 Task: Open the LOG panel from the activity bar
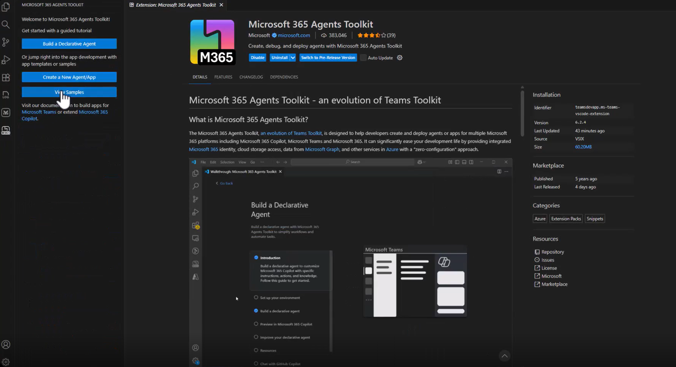(6, 95)
